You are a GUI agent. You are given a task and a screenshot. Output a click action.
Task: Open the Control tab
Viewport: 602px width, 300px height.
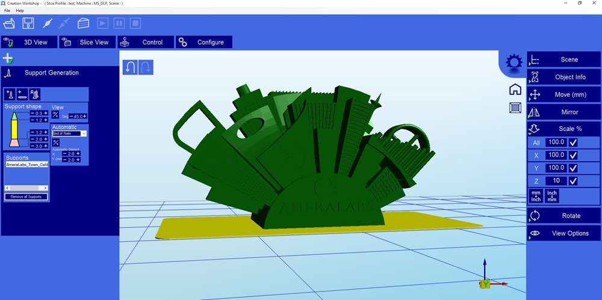click(146, 42)
